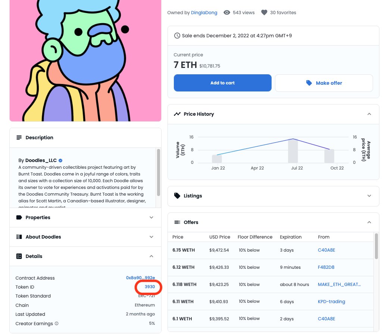Click the $9,472.54 USD value

[219, 250]
